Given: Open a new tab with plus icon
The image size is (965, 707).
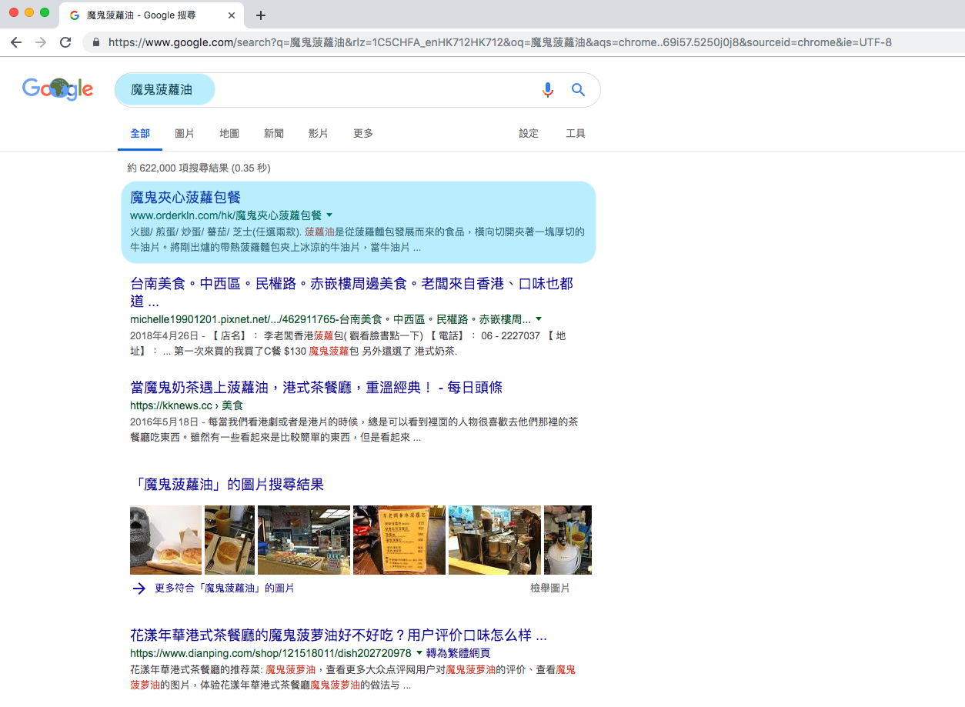Looking at the screenshot, I should [261, 15].
